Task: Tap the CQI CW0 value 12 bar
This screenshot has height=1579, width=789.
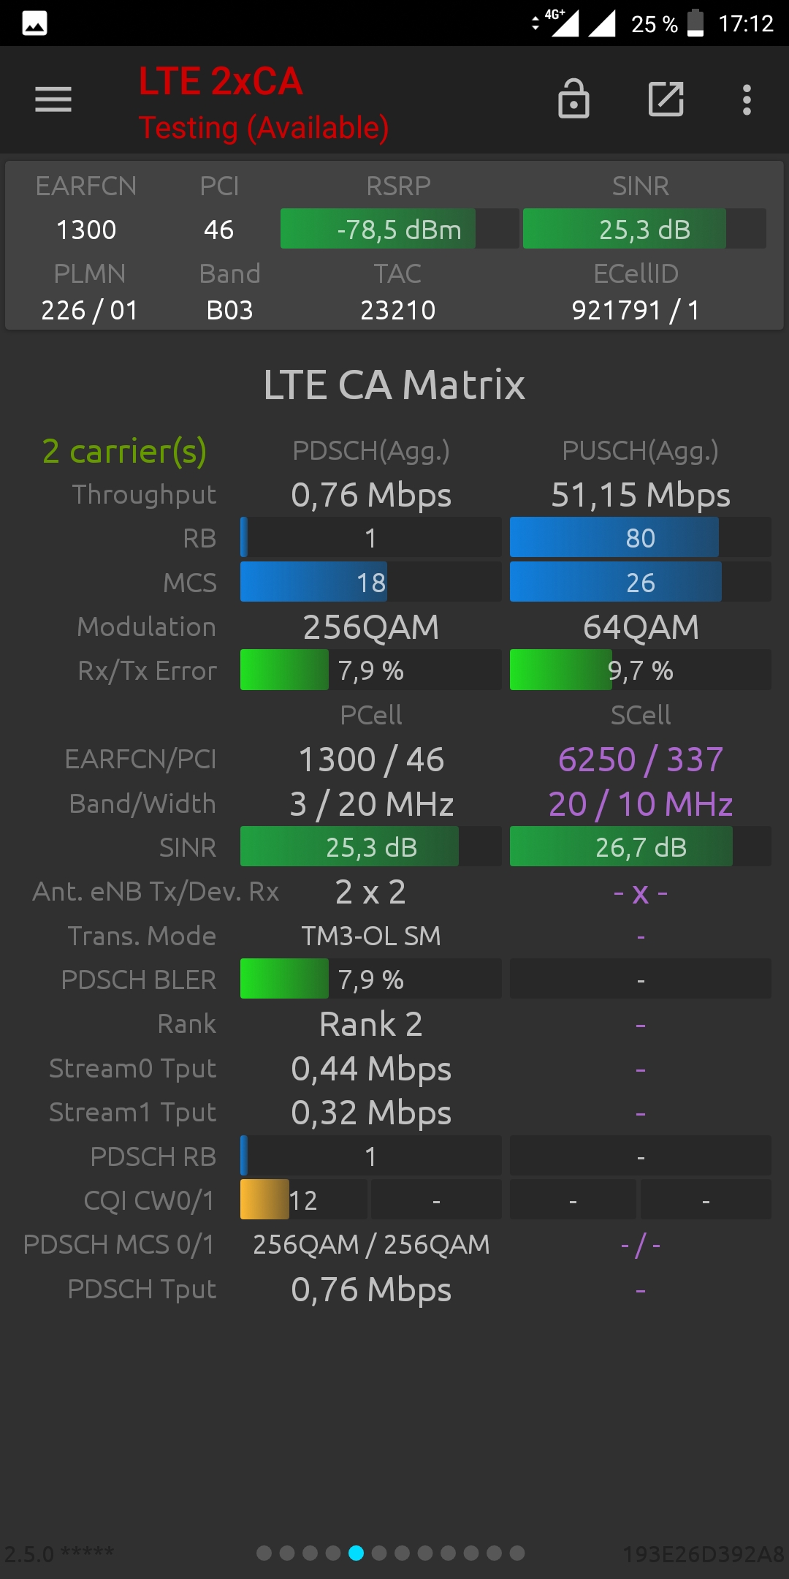Action: (x=303, y=1200)
